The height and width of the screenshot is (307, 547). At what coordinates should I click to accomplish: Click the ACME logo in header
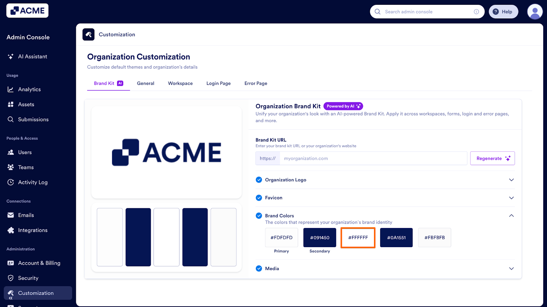click(x=27, y=11)
